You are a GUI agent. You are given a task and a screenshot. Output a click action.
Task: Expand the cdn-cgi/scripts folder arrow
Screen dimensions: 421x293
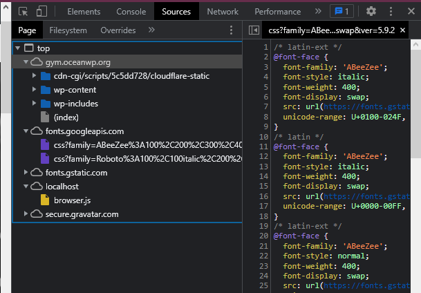(34, 75)
